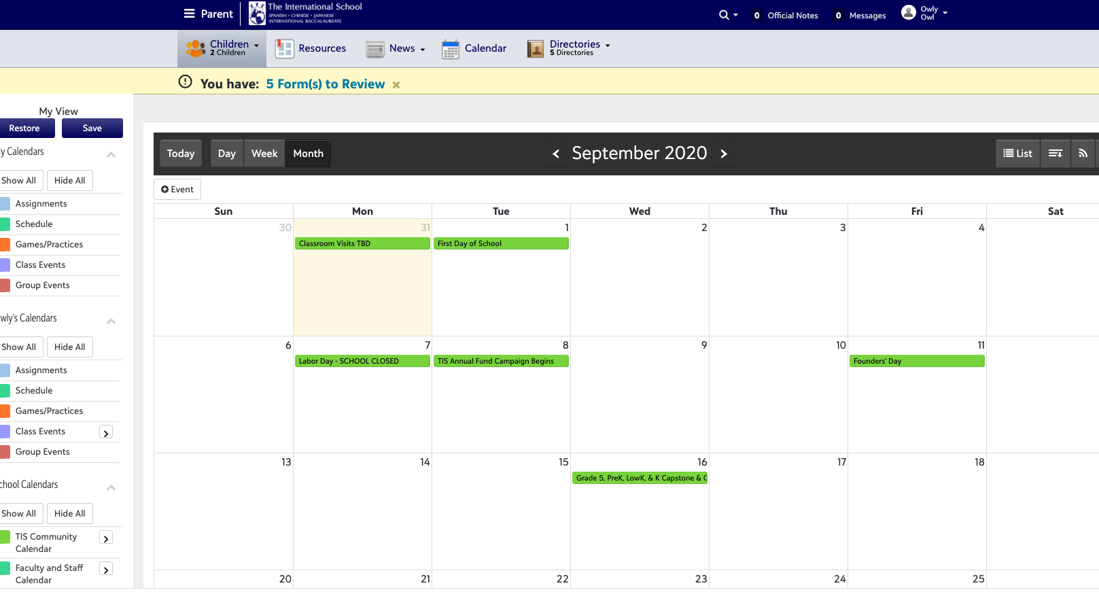This screenshot has width=1099, height=592.
Task: Expand the TIS Community Calendar chevron
Action: pyautogui.click(x=106, y=538)
